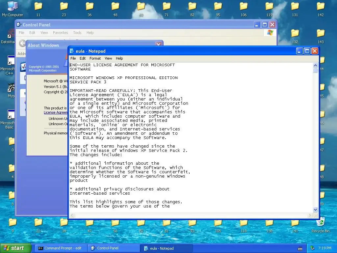Click Notepad horizontal scrollbar left arrow
This screenshot has width=337, height=253.
[72, 215]
